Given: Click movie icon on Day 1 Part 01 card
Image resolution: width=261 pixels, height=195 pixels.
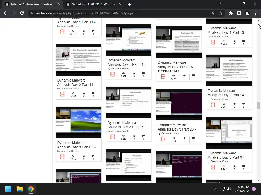Looking at the screenshot, I should click(113, 74).
